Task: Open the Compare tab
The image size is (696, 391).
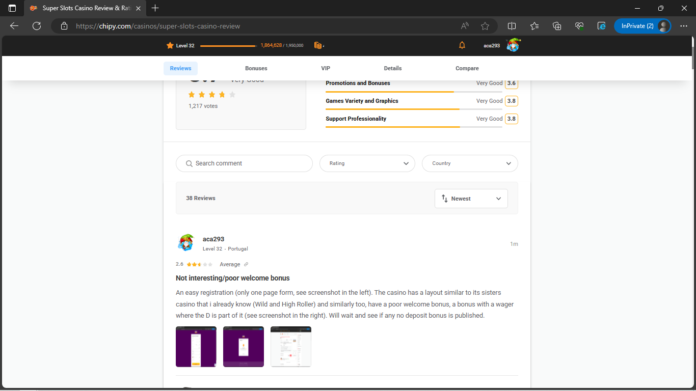Action: [467, 68]
